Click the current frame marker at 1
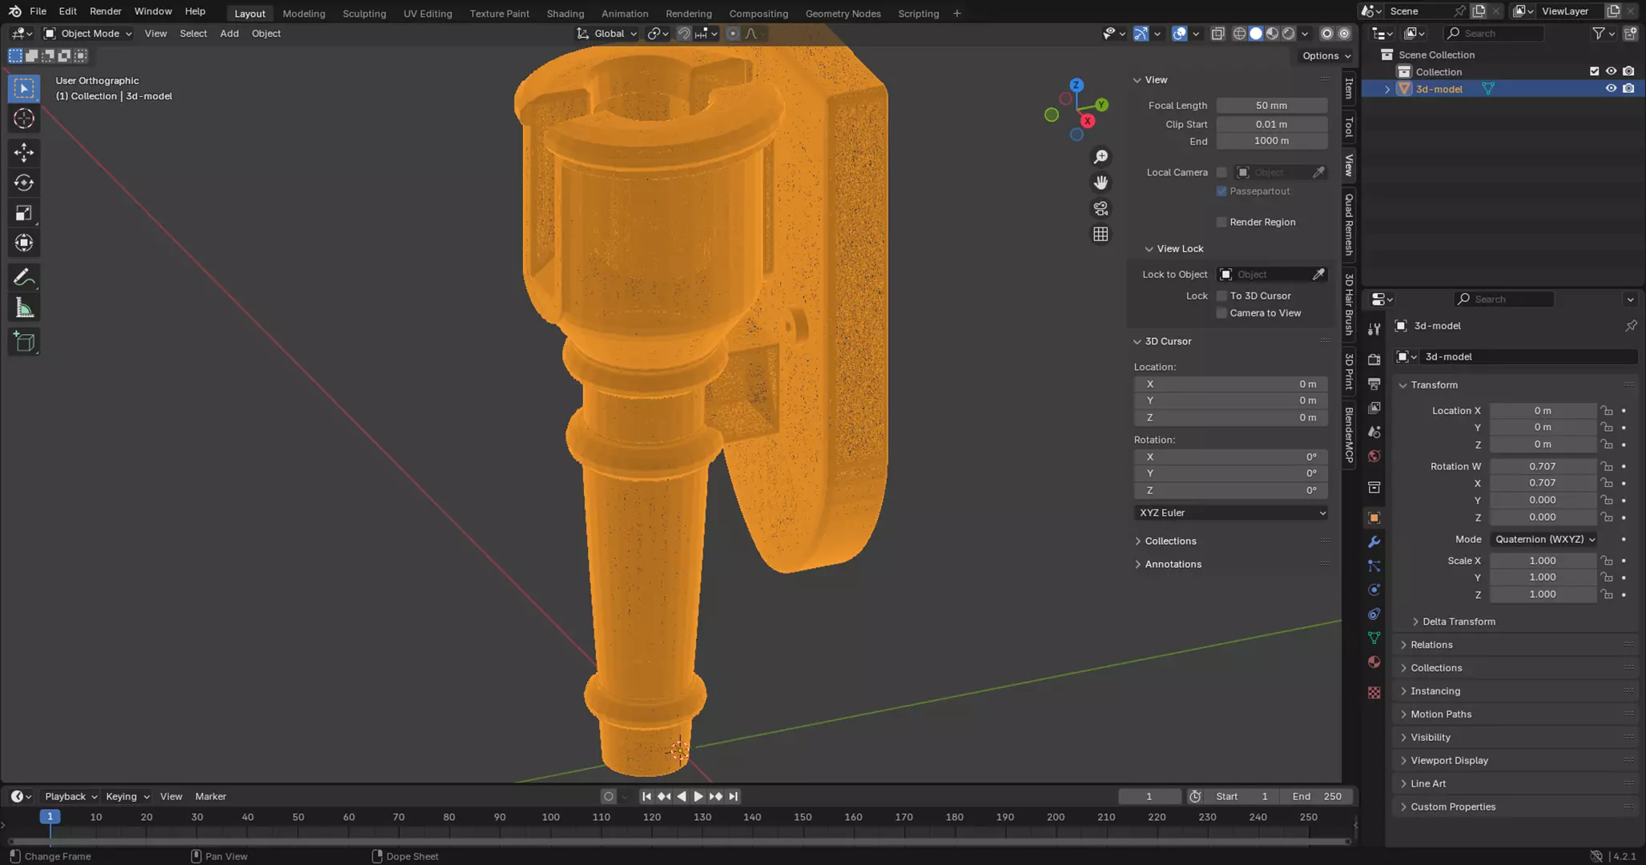Image resolution: width=1646 pixels, height=865 pixels. tap(50, 817)
